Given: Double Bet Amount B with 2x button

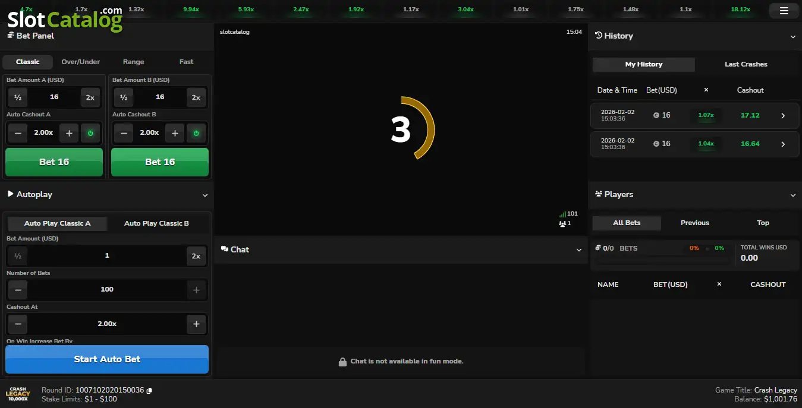Looking at the screenshot, I should [196, 97].
